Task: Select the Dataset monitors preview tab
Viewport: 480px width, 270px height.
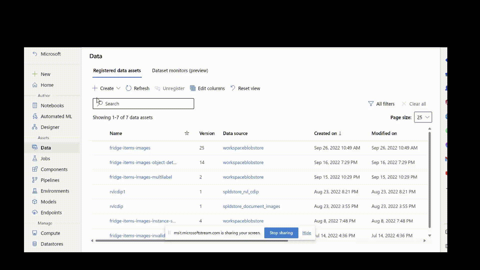Action: (x=180, y=70)
